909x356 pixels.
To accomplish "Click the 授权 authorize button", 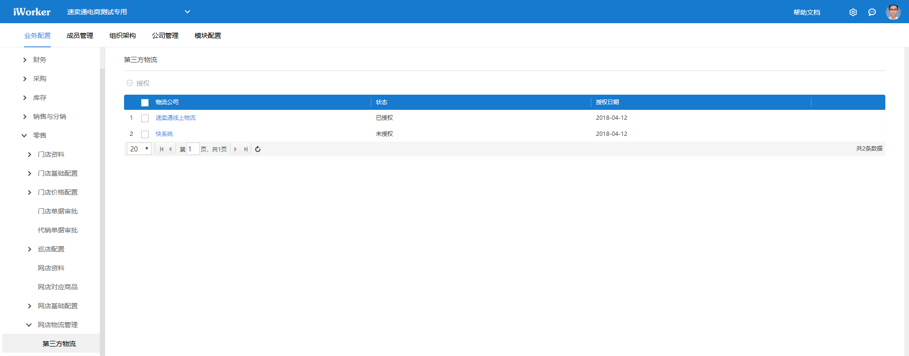I will coord(138,83).
